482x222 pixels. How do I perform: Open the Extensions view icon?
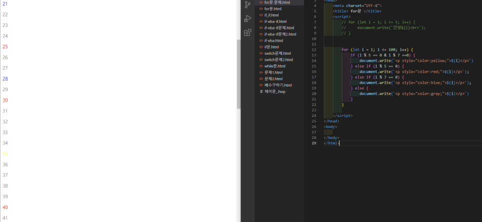tap(247, 32)
